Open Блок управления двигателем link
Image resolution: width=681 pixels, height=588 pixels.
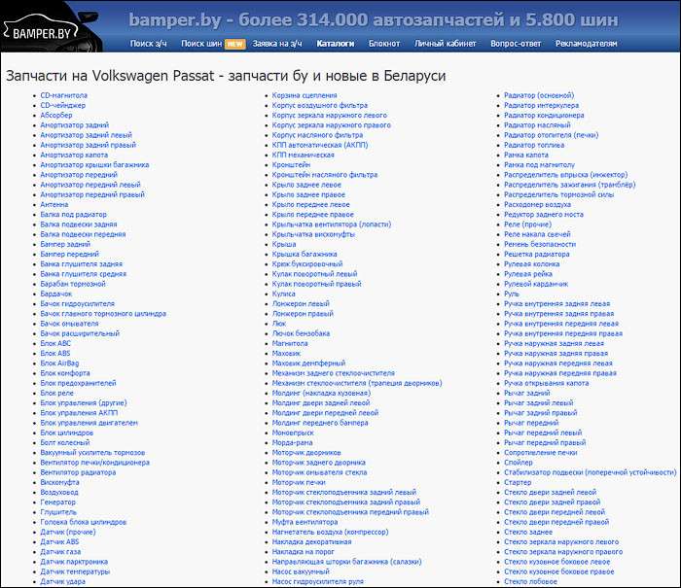click(89, 423)
